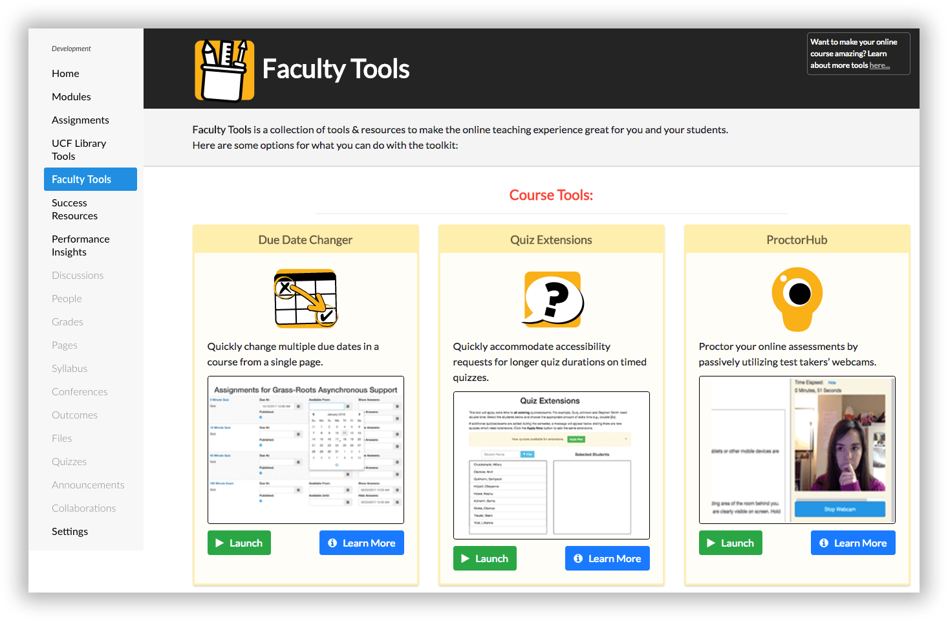This screenshot has height=621, width=948.
Task: Click the play icon on Quiz Extensions Launch
Action: 466,559
